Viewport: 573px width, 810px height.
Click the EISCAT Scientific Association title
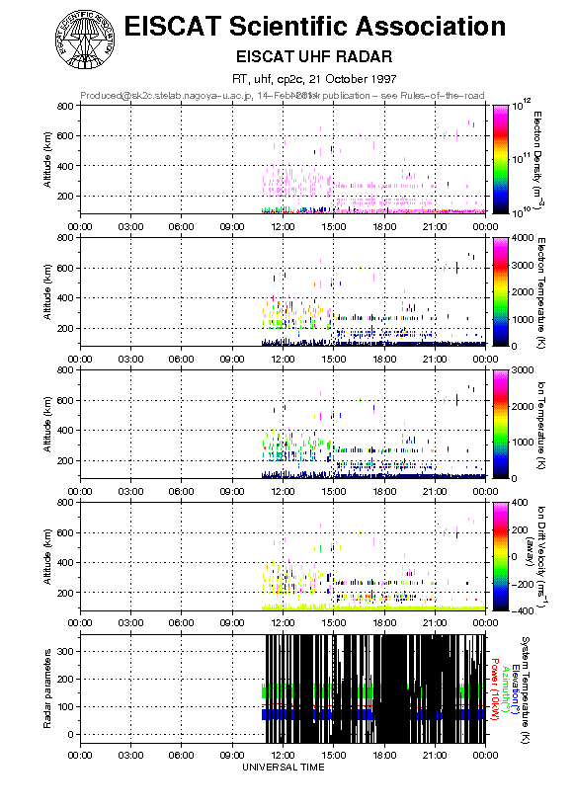click(315, 27)
